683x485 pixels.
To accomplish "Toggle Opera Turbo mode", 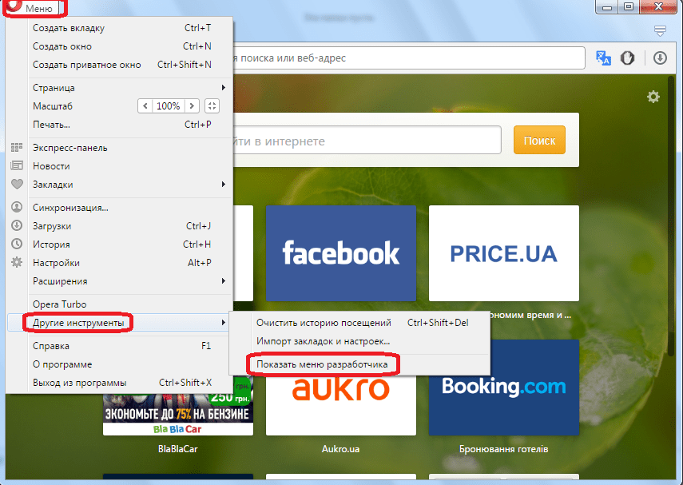I will [x=59, y=304].
